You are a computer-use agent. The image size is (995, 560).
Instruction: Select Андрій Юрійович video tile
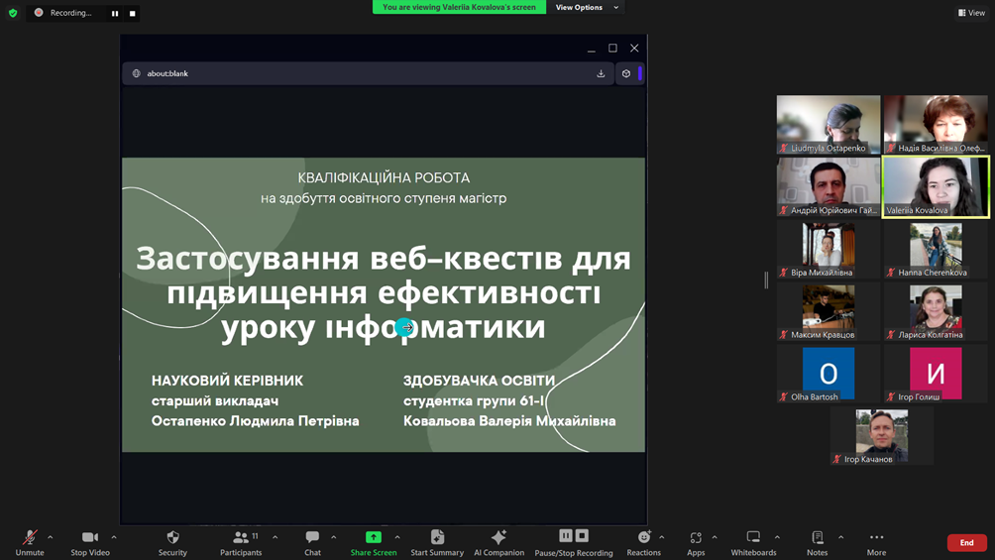(x=829, y=186)
